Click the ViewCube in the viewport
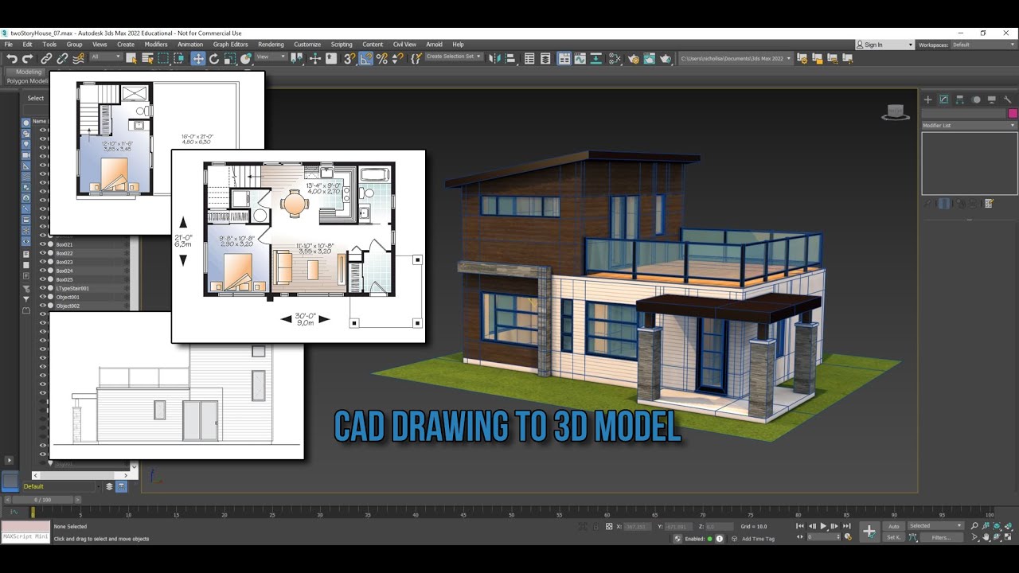 coord(896,113)
